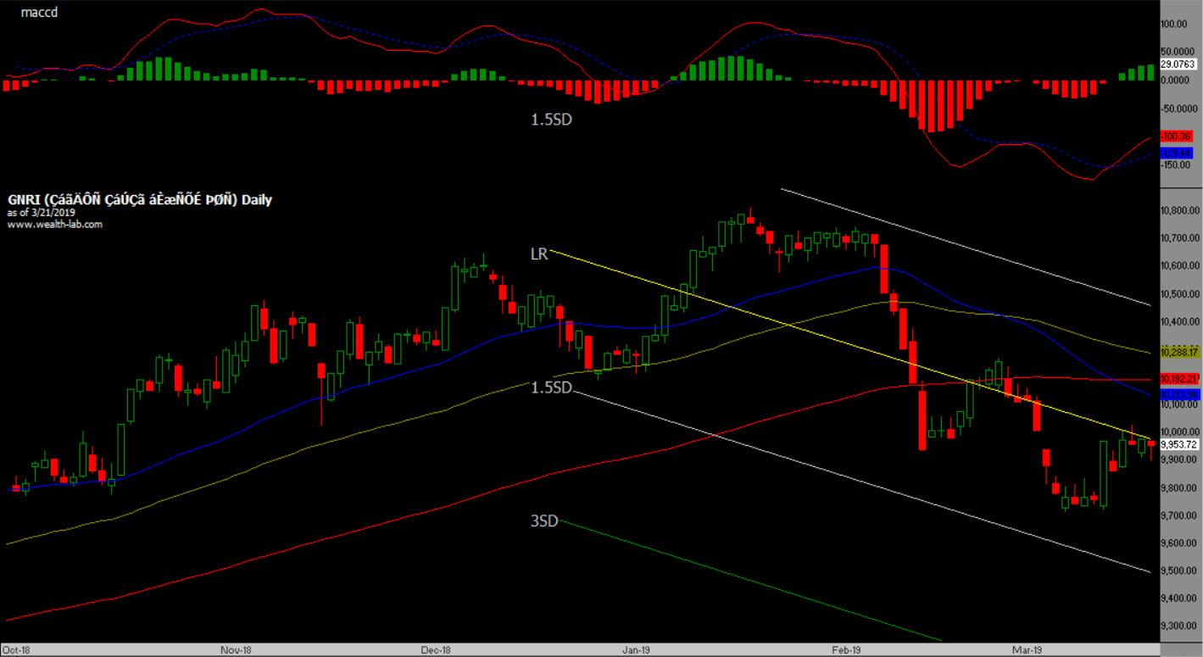This screenshot has width=1203, height=657.
Task: Click the 'maccd' pane title
Action: 38,14
